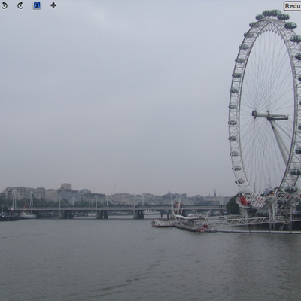Click the London Eye central hub
301x301 pixels.
pos(269,116)
